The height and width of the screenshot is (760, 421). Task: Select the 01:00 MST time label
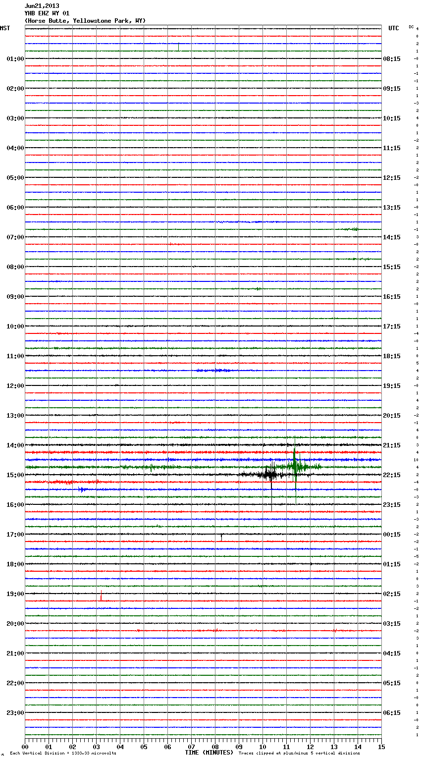tap(15, 59)
